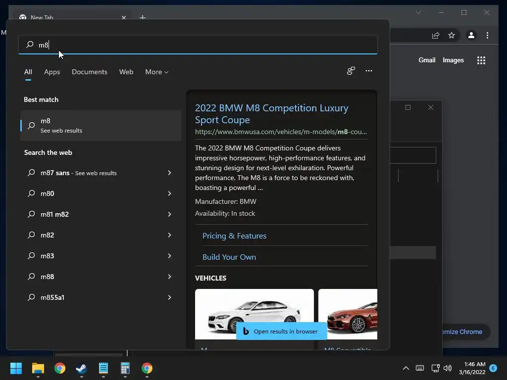Open Chrome's tab search dropdown arrow

[418, 12]
